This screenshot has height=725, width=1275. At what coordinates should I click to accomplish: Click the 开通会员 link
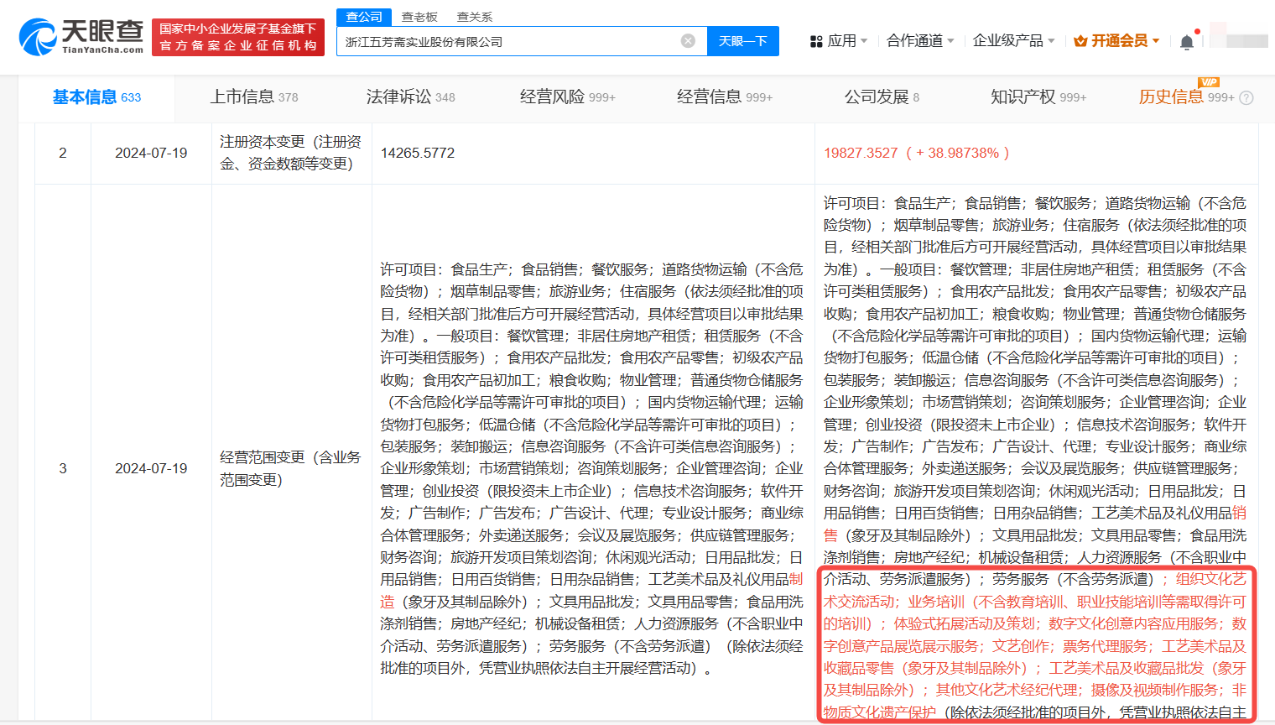click(1119, 41)
